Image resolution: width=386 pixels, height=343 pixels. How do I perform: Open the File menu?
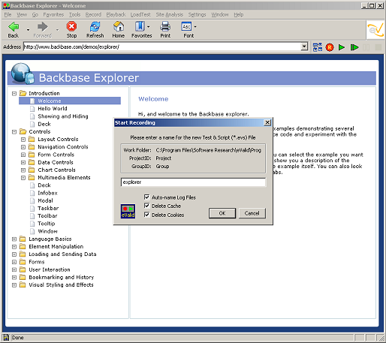pos(8,14)
